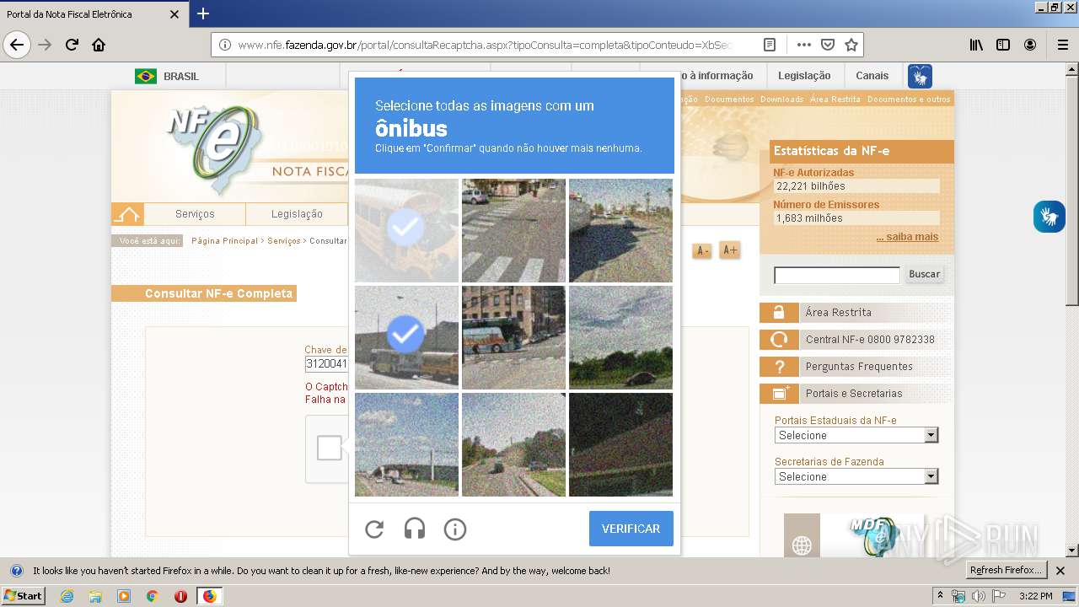Click the Windows Start button

pyautogui.click(x=23, y=595)
